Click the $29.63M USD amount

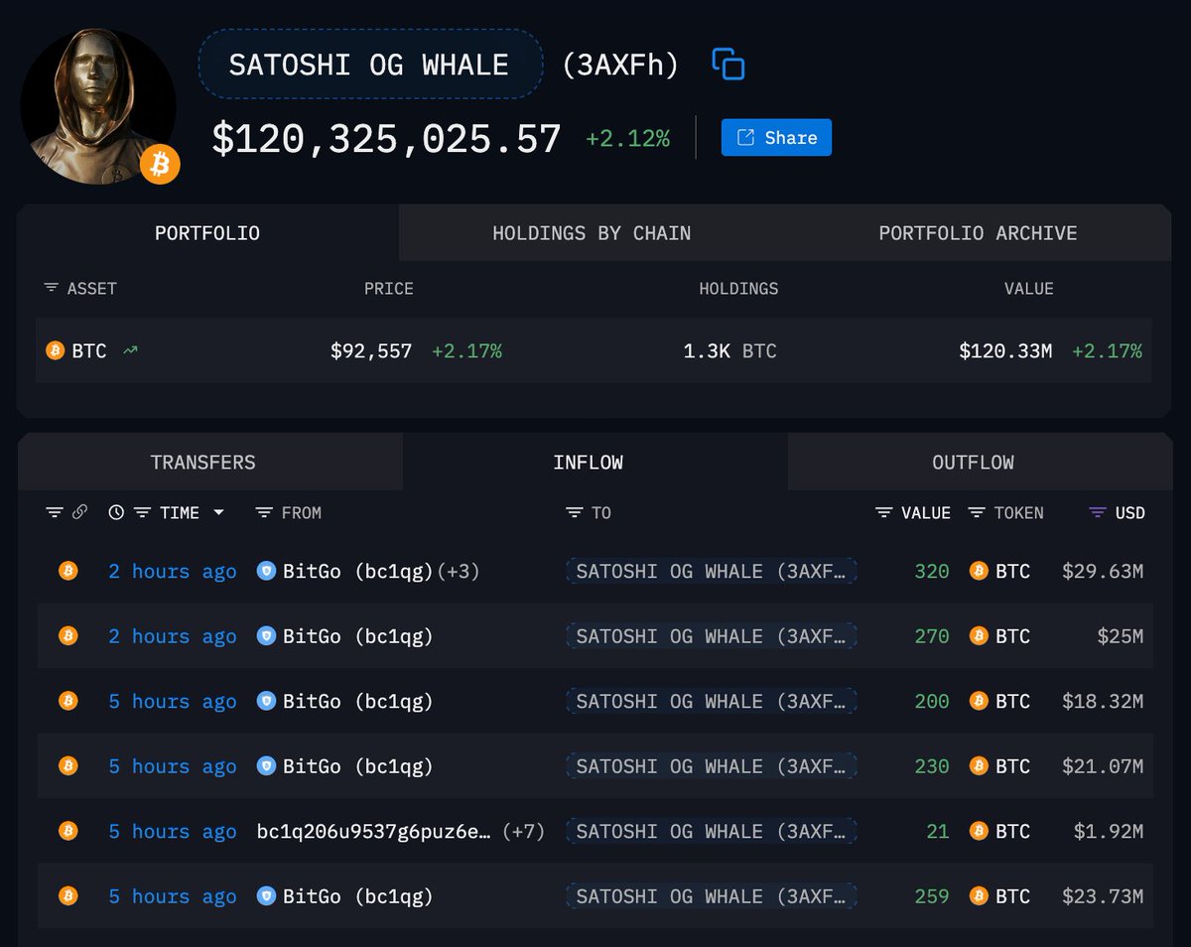tap(1103, 572)
